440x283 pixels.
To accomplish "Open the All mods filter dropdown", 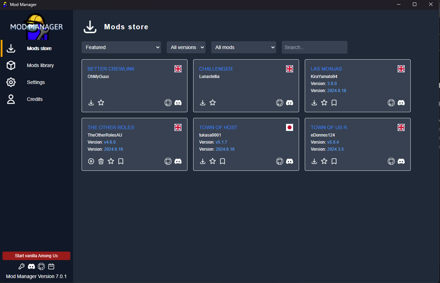I will click(244, 47).
